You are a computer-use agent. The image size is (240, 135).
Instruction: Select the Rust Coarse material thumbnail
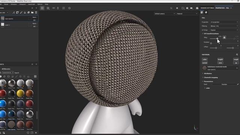[20, 124]
